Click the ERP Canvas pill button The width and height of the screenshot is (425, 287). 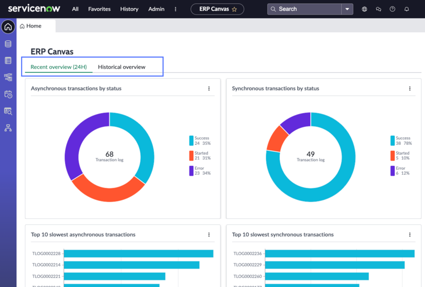[217, 9]
